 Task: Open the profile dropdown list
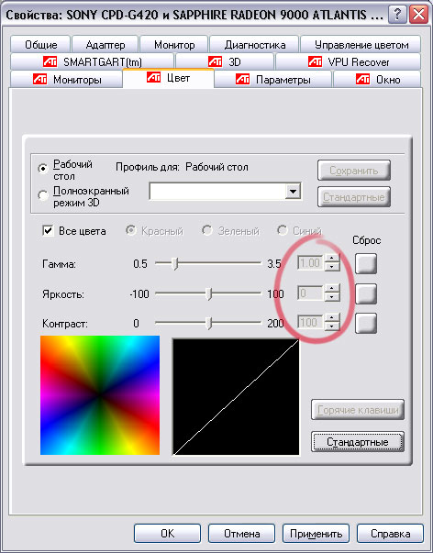pos(293,192)
